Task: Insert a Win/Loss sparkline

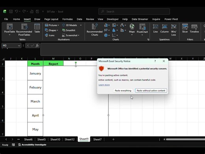Action: (x=173, y=30)
